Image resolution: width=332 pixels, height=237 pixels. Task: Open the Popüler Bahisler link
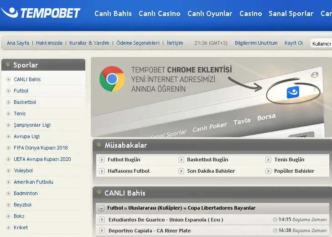[294, 171]
